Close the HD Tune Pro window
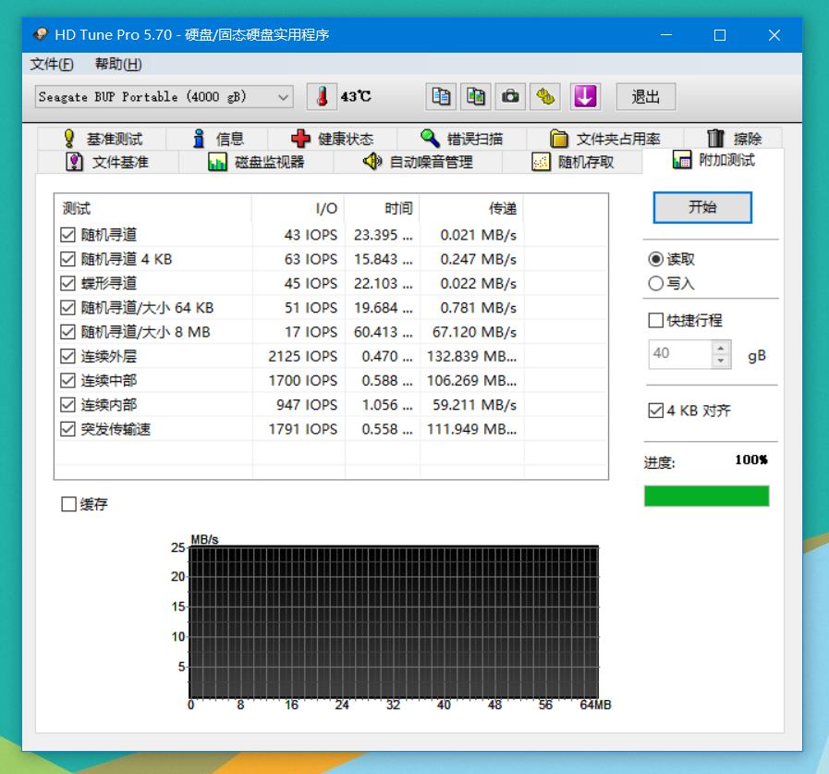 (x=774, y=35)
